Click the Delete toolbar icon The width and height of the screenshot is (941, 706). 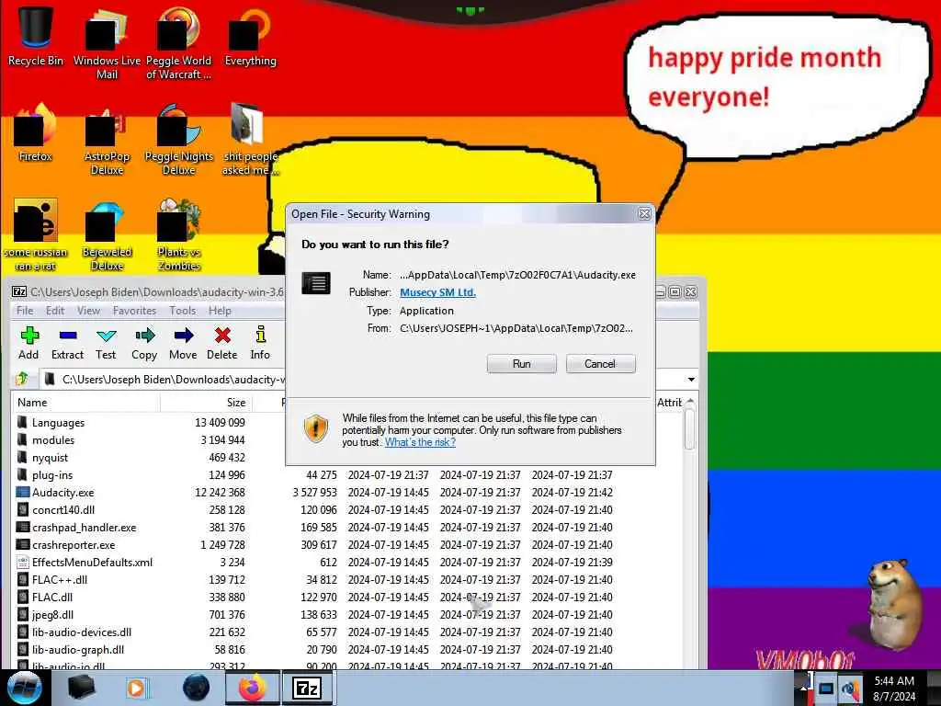point(222,343)
